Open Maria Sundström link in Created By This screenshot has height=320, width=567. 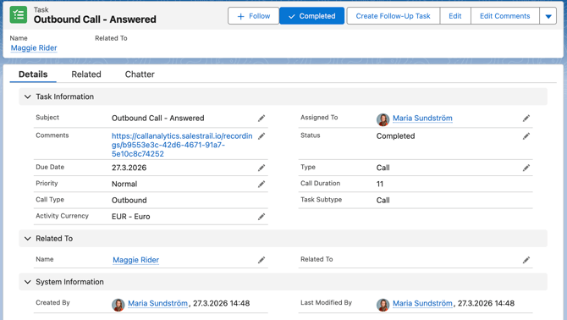point(157,303)
